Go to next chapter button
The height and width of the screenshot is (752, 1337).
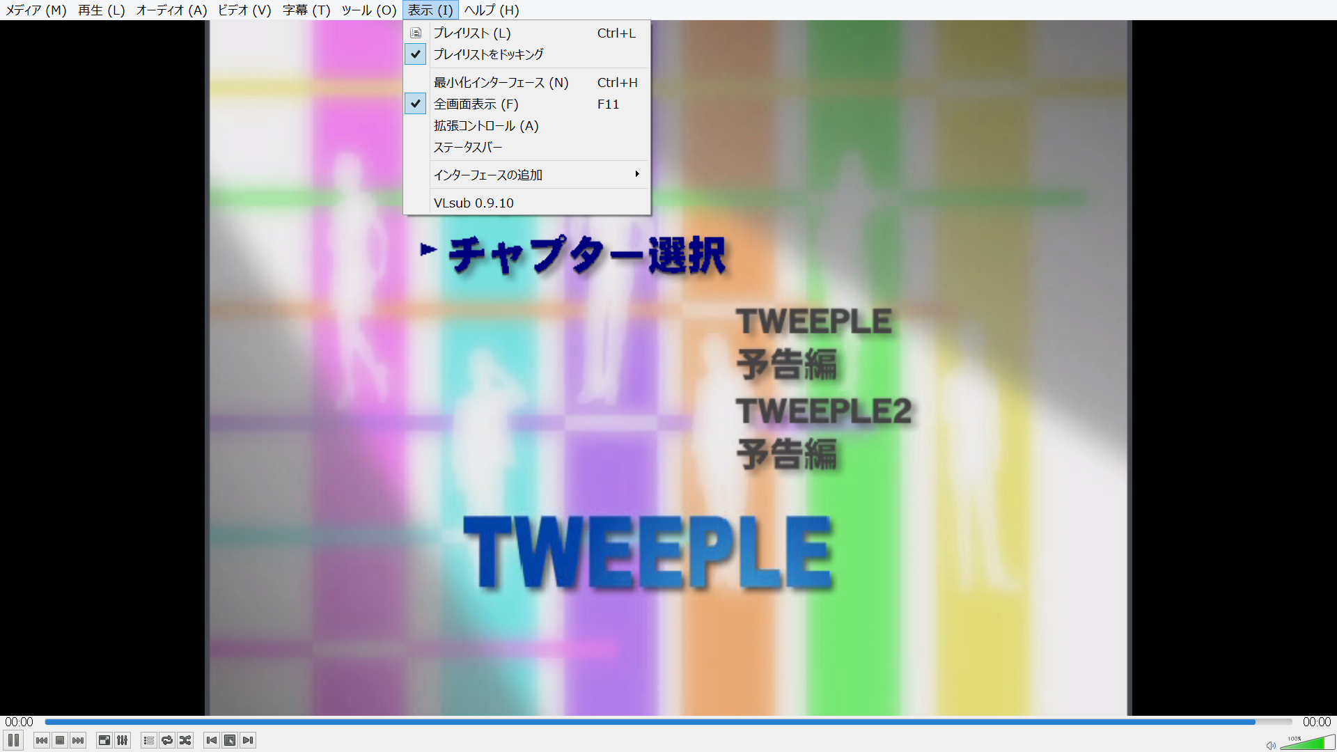point(248,740)
